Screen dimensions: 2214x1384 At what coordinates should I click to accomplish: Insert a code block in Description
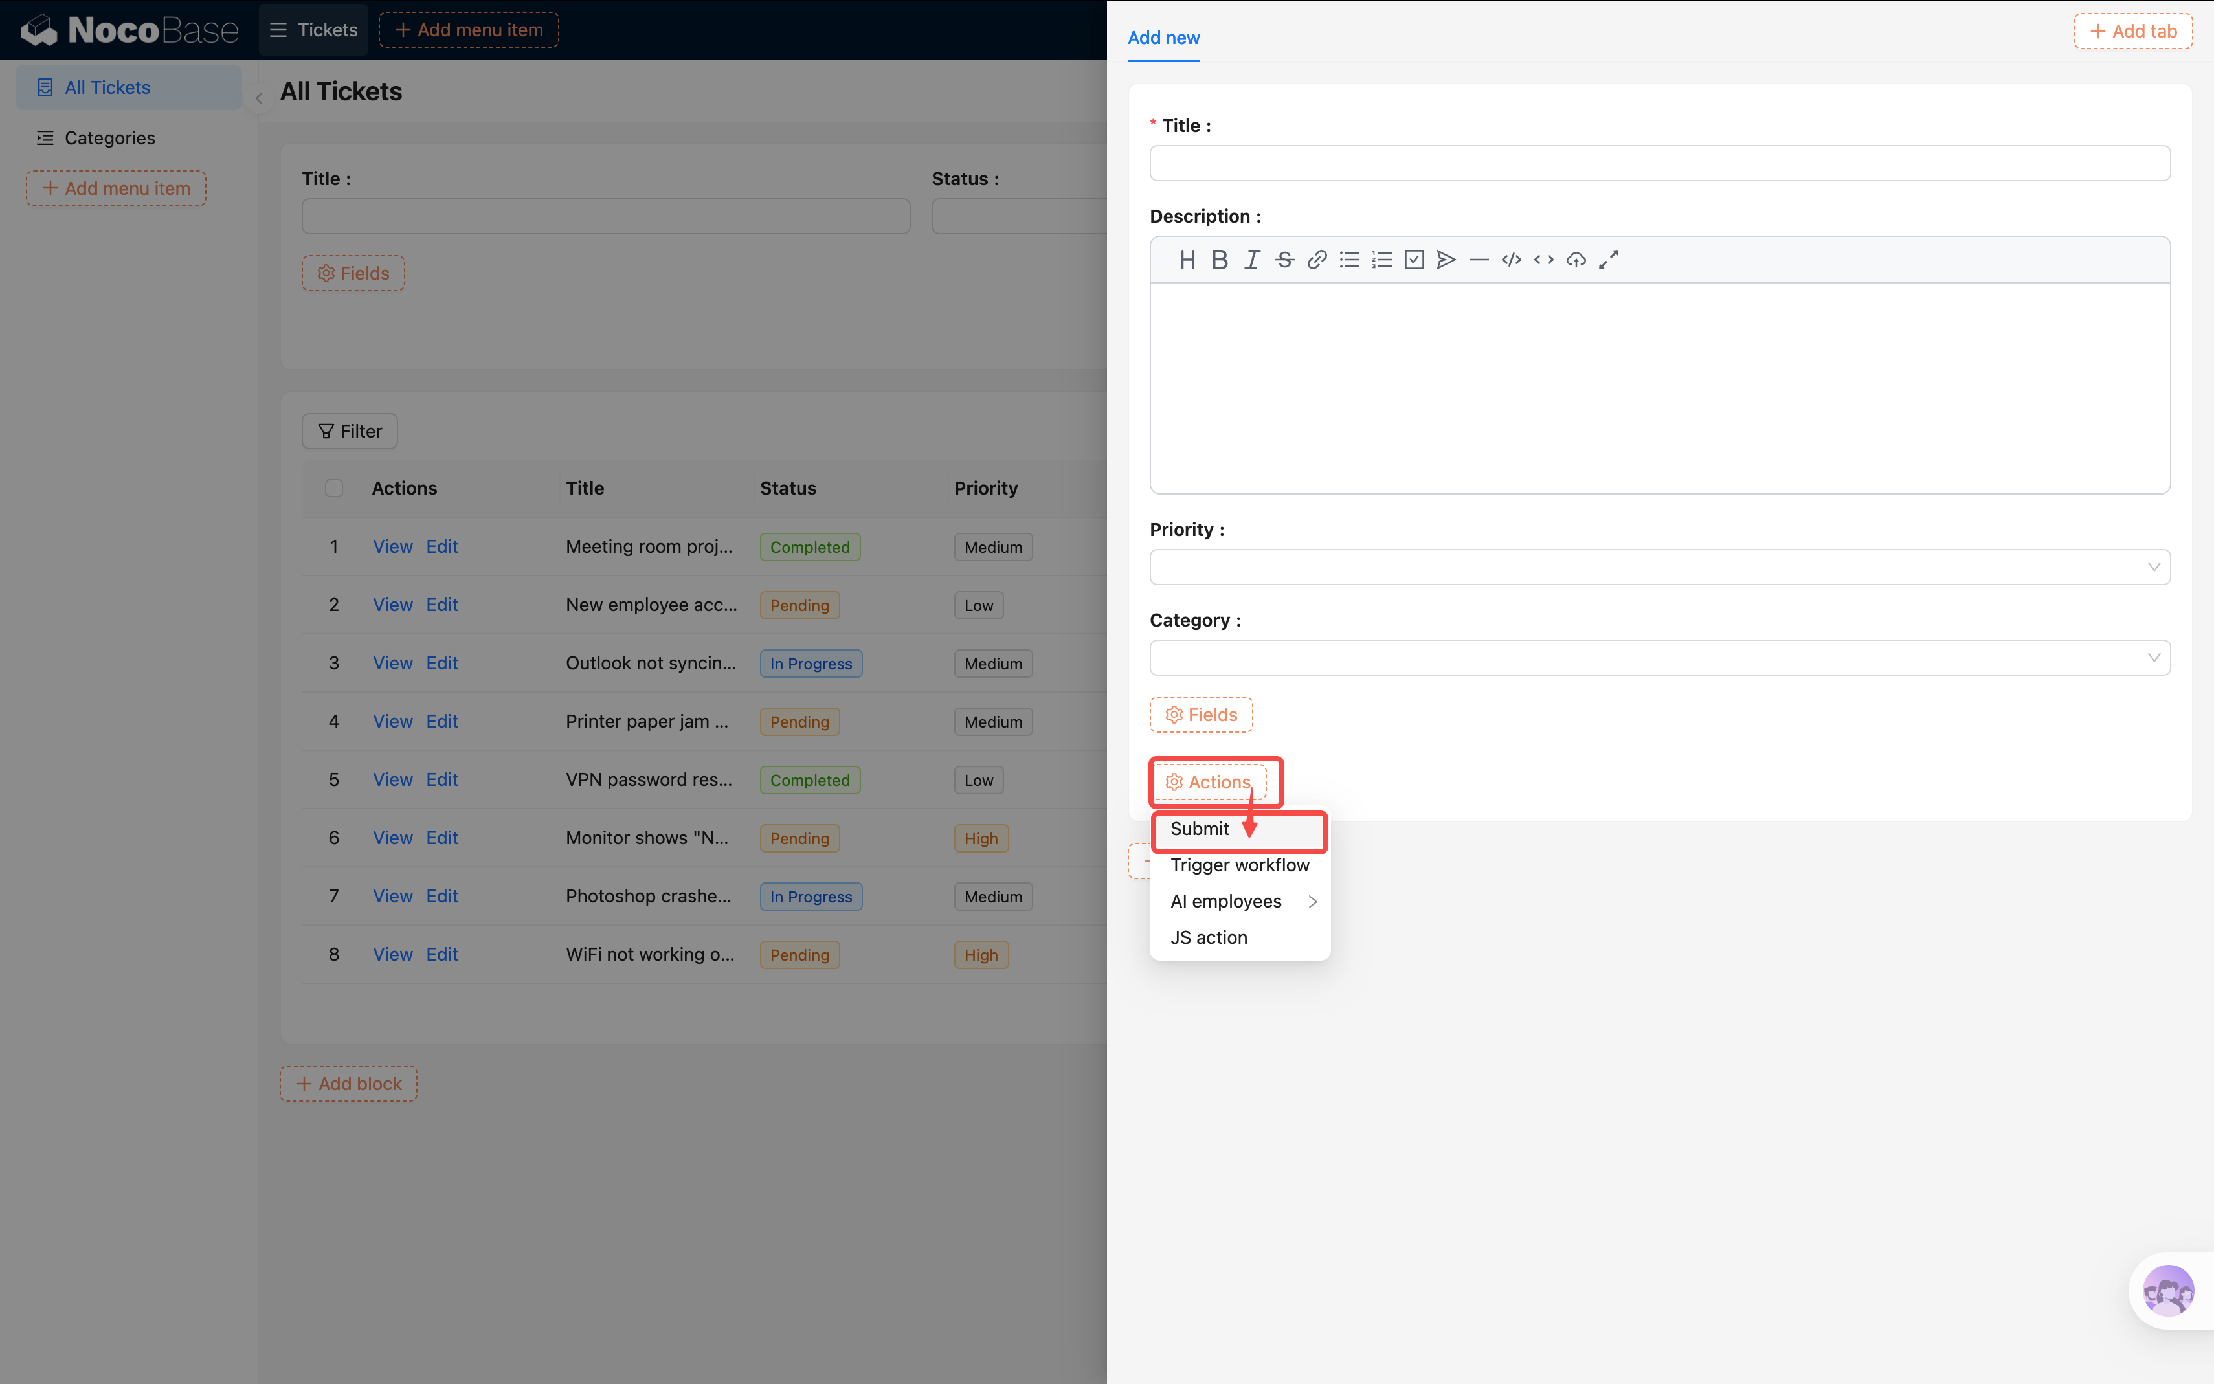(x=1511, y=260)
